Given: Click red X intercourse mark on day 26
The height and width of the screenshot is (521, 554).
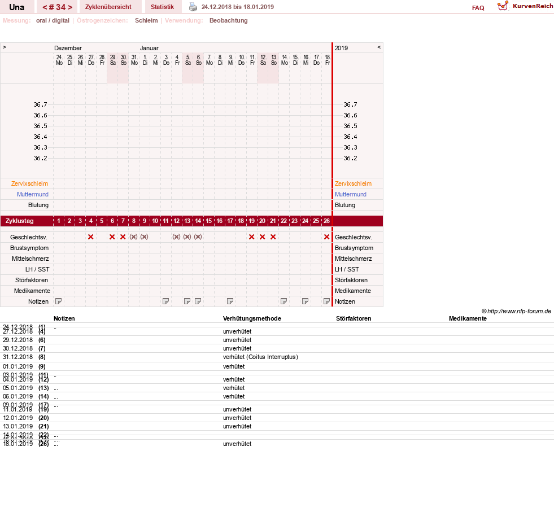Looking at the screenshot, I should click(x=327, y=237).
